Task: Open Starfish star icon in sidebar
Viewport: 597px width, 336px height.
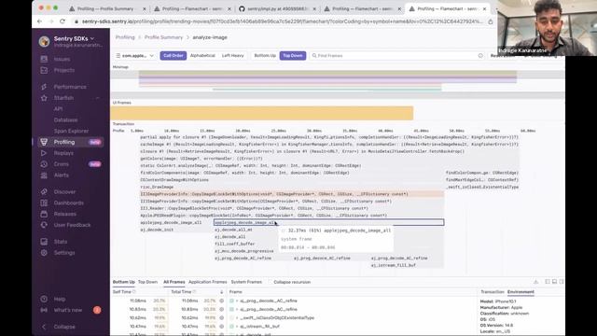Action: click(44, 98)
